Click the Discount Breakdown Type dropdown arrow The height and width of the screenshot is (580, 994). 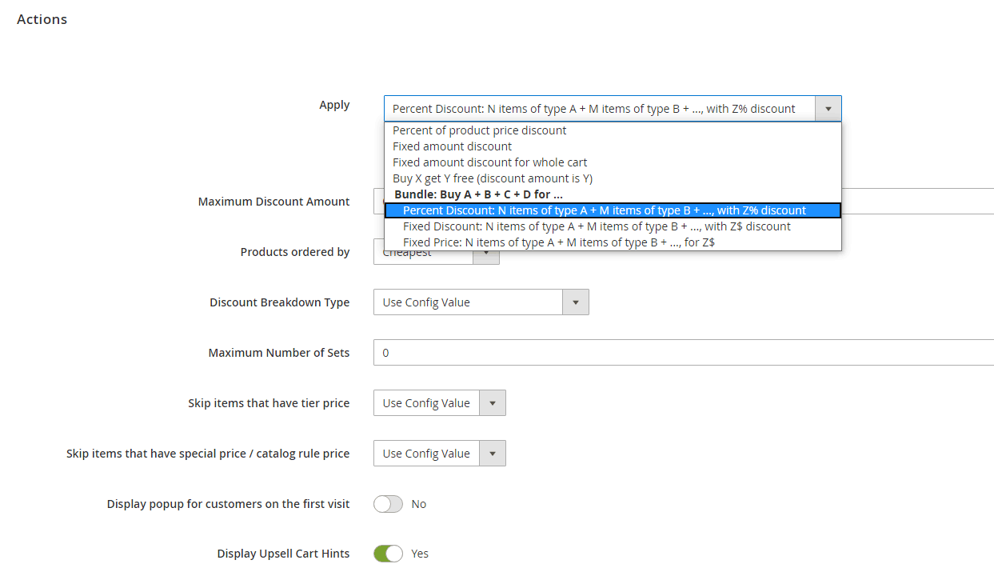tap(576, 302)
